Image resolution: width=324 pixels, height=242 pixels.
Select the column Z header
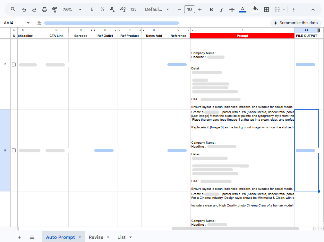pyautogui.click(x=243, y=30)
